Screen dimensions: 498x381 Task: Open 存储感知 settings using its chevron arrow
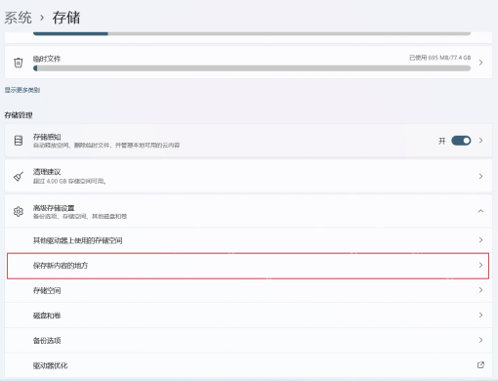[x=480, y=141]
